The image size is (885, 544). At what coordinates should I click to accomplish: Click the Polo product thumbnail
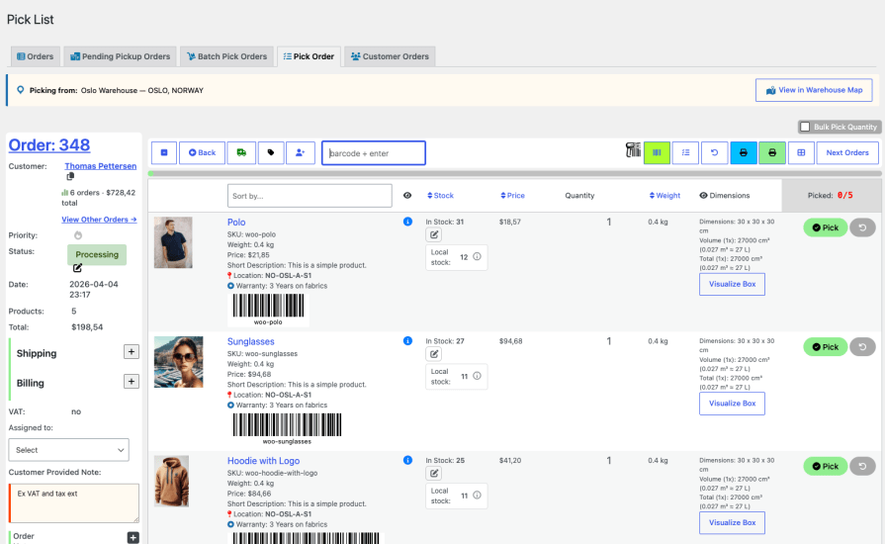click(173, 242)
